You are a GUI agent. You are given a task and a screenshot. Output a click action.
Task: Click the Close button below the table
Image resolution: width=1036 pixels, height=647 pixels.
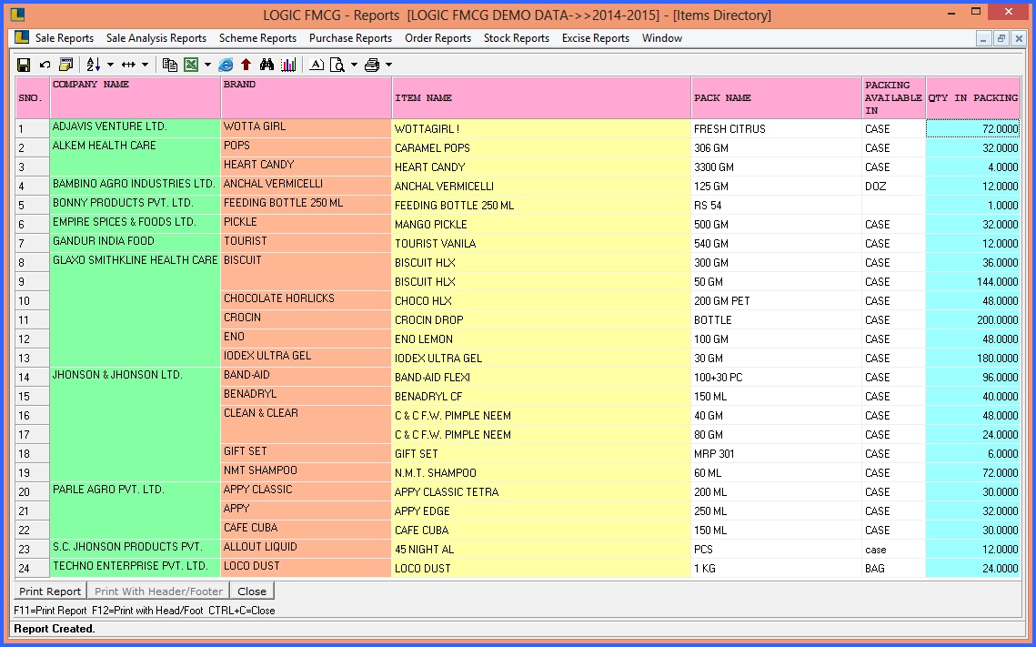pyautogui.click(x=252, y=591)
